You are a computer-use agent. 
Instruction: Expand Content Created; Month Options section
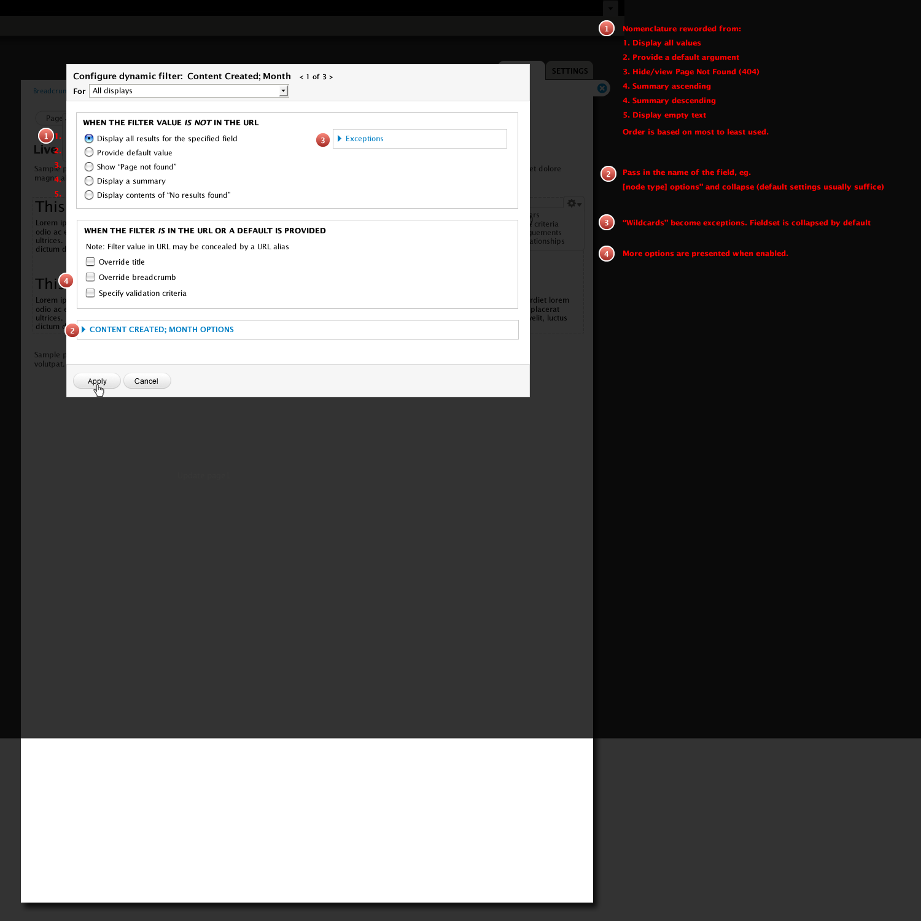(161, 330)
